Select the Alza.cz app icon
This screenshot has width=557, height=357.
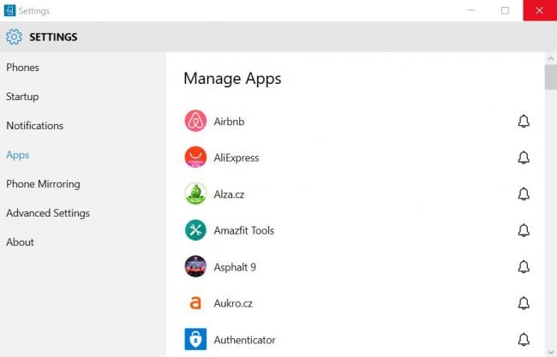coord(195,193)
